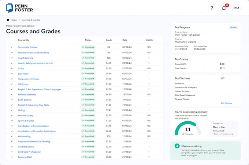Click the Current GPA value 4.00
This screenshot has width=249, height=165.
tap(222, 64)
